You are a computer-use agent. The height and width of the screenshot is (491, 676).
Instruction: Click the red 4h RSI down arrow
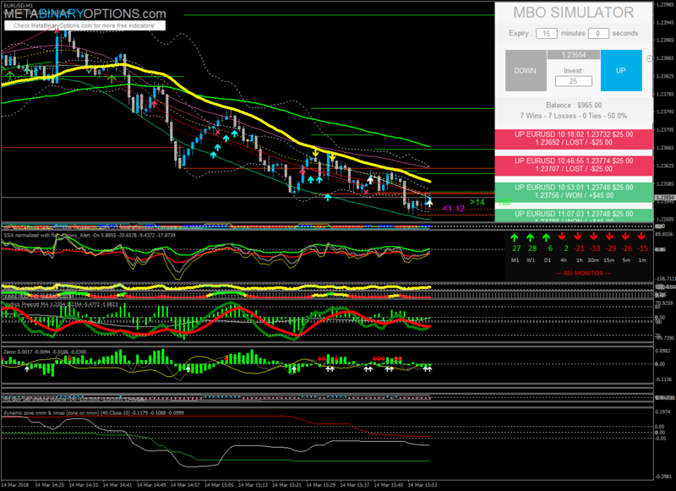click(x=564, y=237)
